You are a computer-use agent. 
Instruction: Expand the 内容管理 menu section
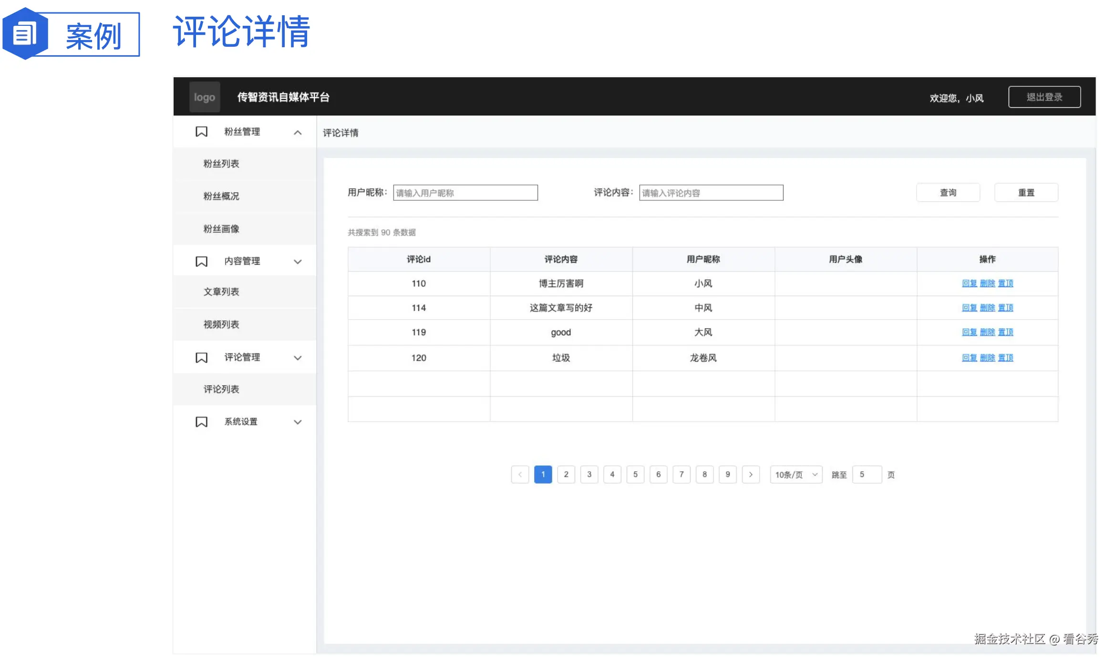298,261
